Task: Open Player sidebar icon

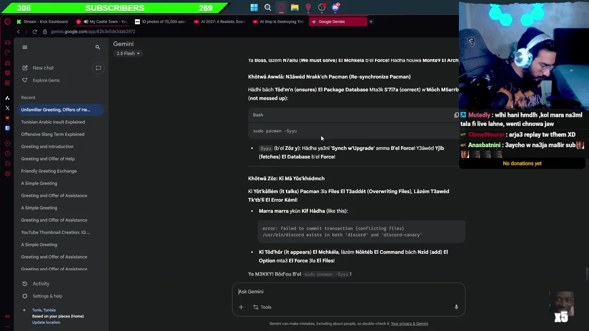Action: (7, 143)
